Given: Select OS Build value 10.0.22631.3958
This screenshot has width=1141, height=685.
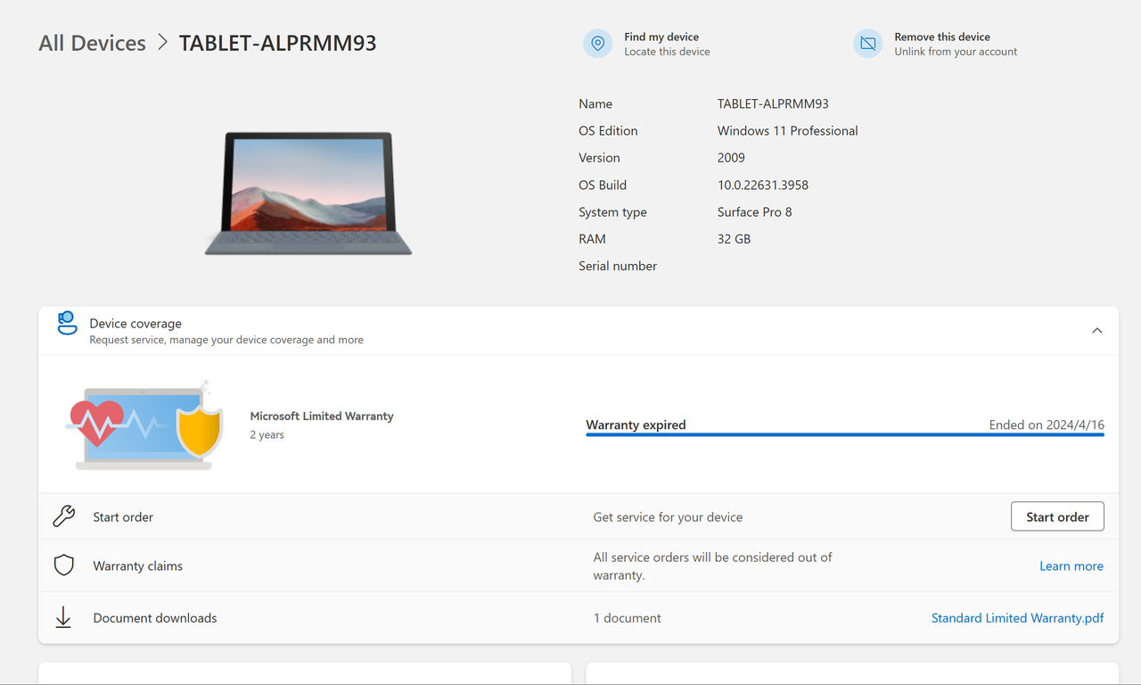Looking at the screenshot, I should point(763,186).
